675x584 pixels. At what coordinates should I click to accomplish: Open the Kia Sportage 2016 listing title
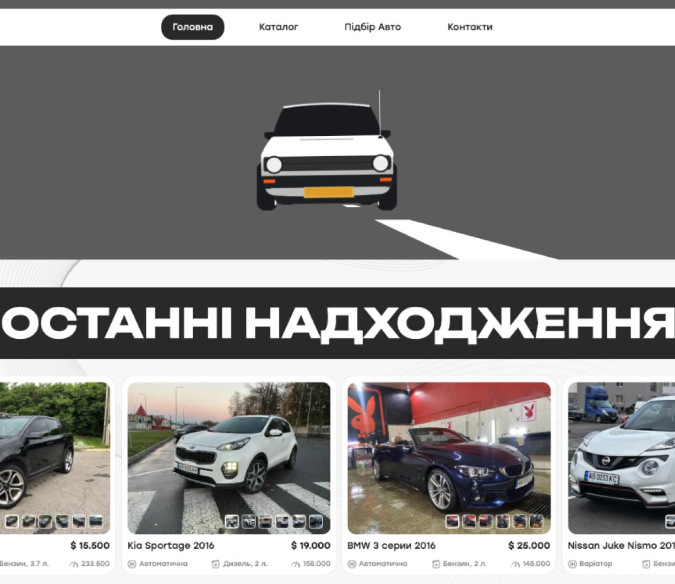[x=171, y=546]
